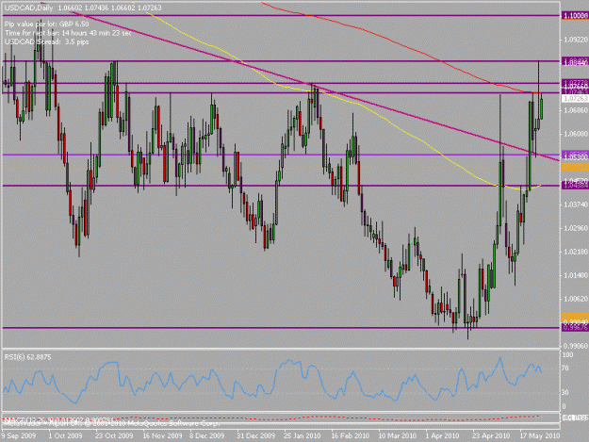This screenshot has height=442, width=589.
Task: Click the 1.03740 price scale value
Action: pyautogui.click(x=576, y=205)
